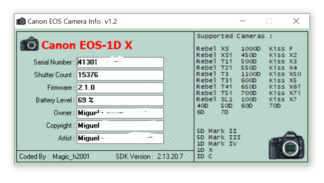
Task: Click the Firmware label
Action: (x=61, y=88)
